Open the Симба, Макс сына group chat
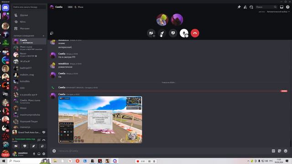 (29, 101)
